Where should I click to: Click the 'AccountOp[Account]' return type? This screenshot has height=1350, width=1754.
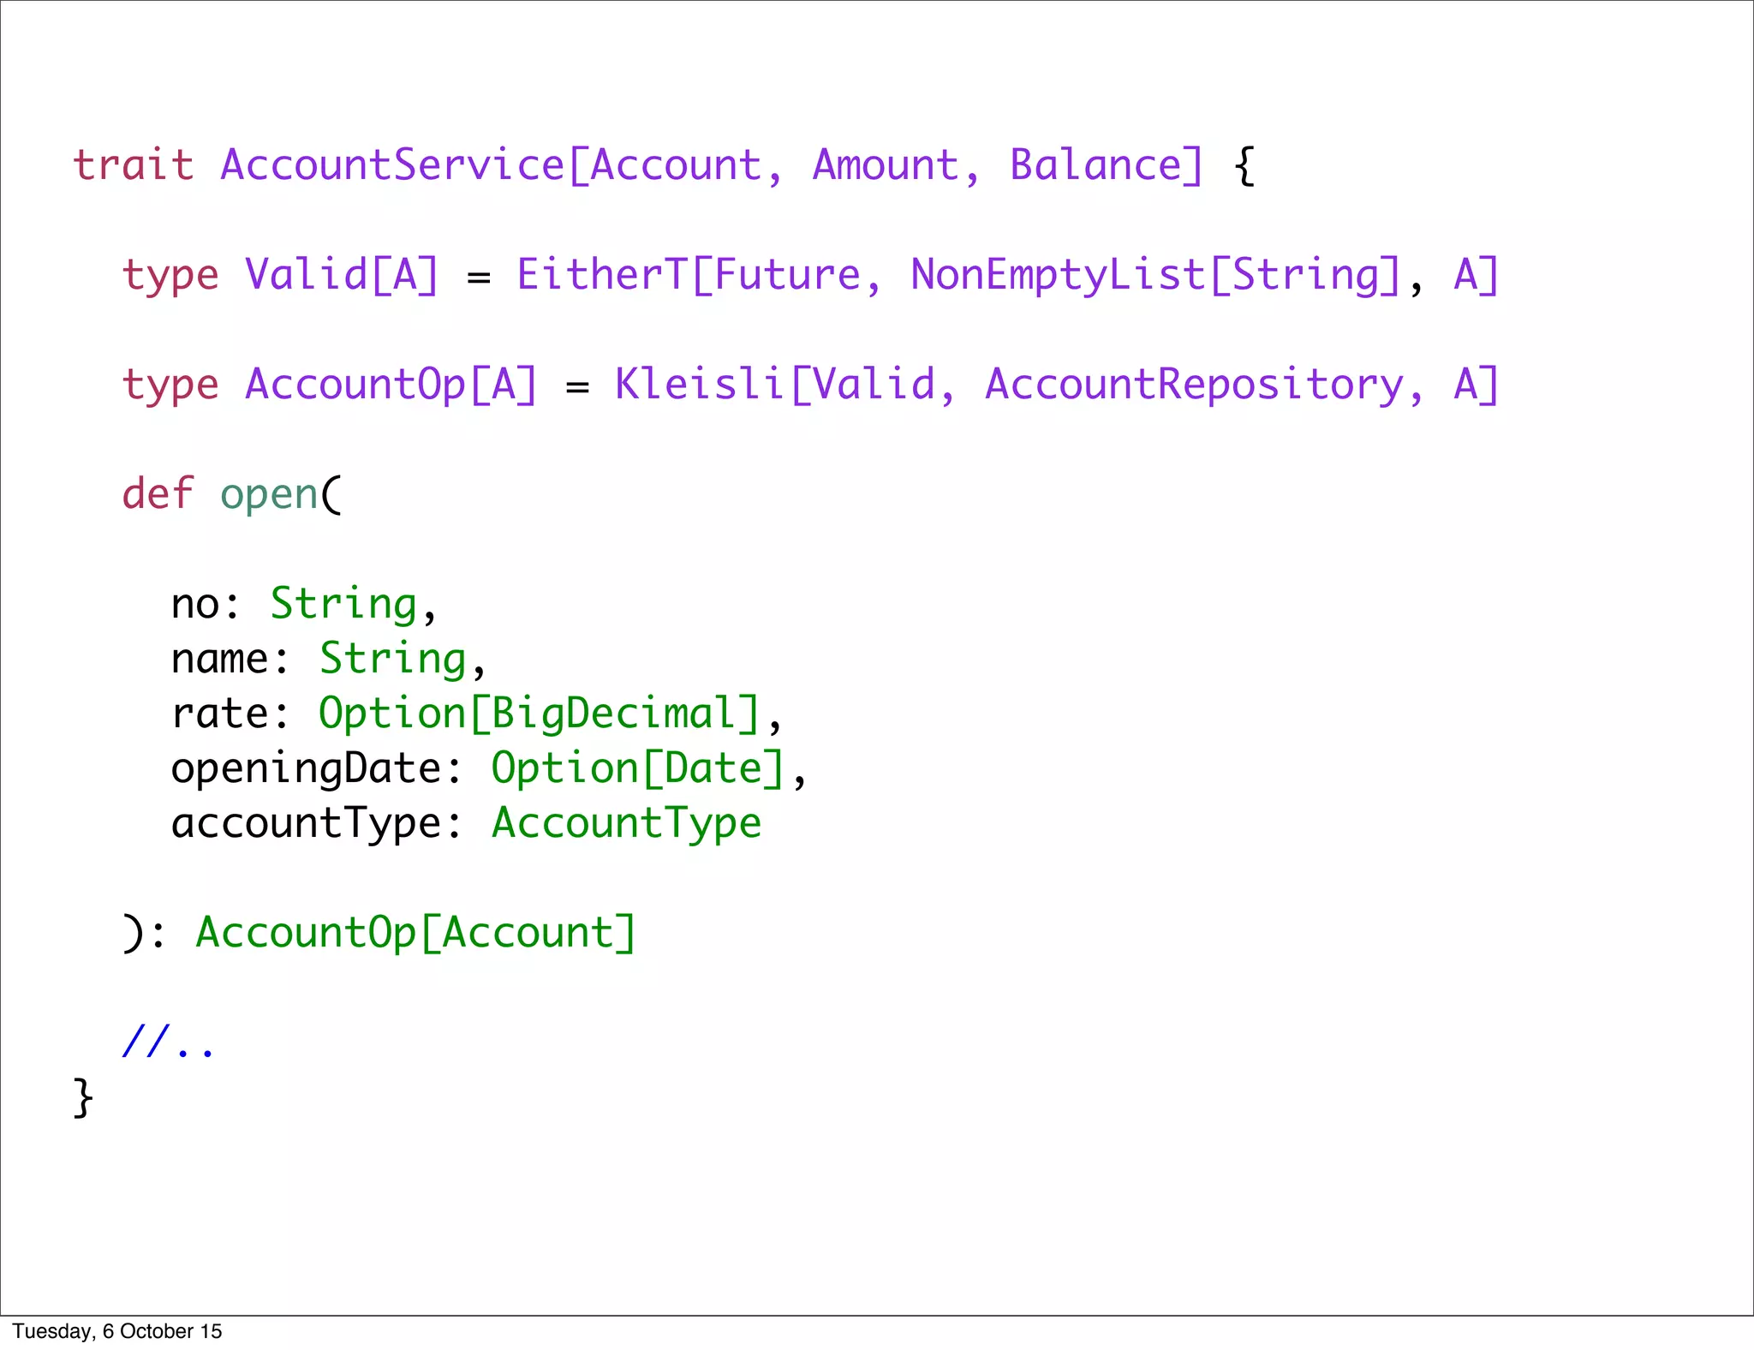416,932
